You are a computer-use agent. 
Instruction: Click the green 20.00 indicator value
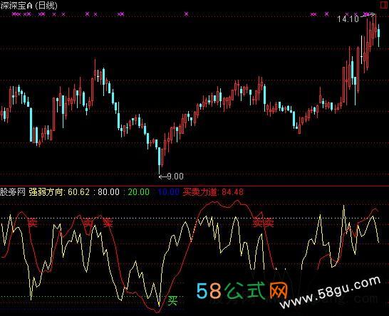pos(139,192)
